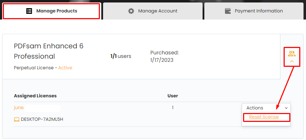Click the june. user email link
306x140 pixels.
coord(19,108)
